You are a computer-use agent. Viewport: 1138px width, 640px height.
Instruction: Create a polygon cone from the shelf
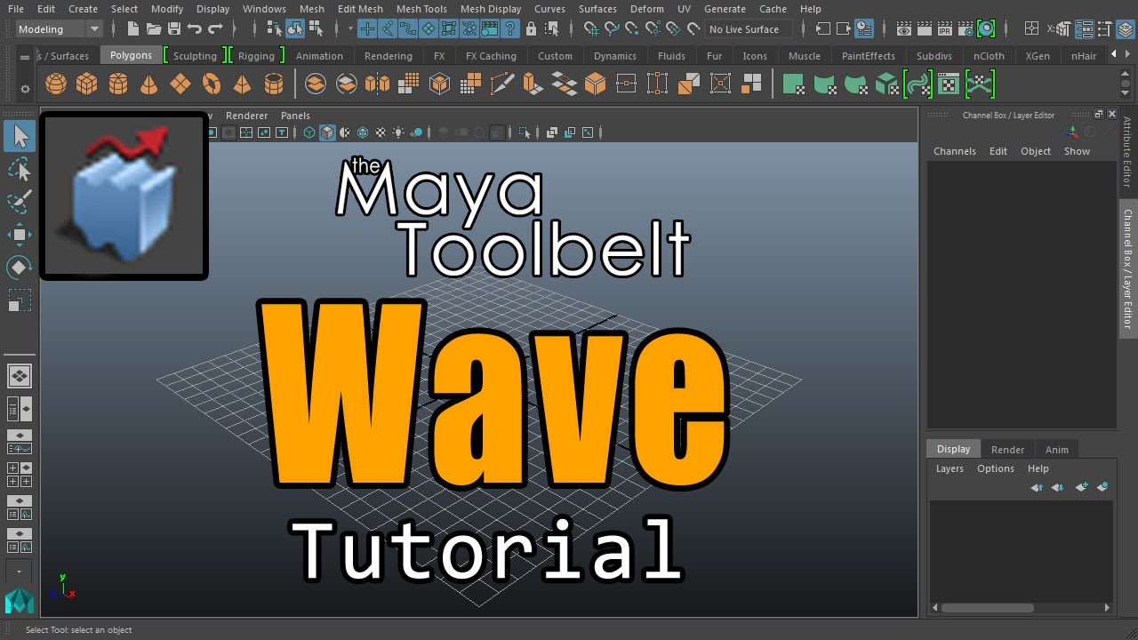click(x=149, y=84)
